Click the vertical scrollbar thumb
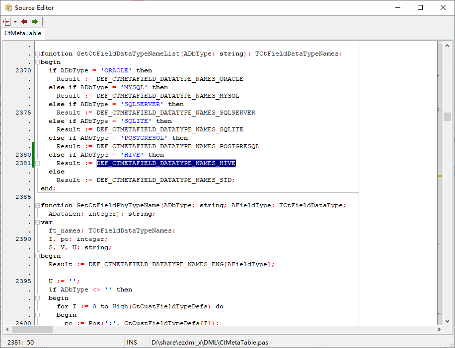Viewport: 455px width, 348px height. 447,116
